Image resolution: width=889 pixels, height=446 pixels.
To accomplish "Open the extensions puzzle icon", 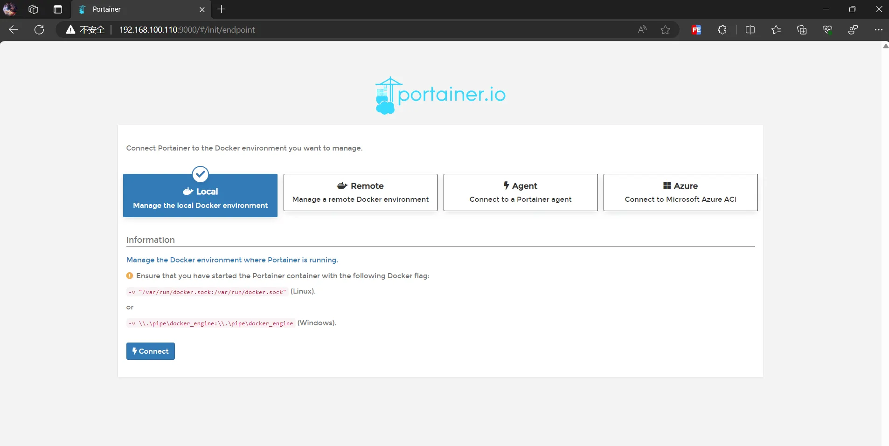I will 722,30.
